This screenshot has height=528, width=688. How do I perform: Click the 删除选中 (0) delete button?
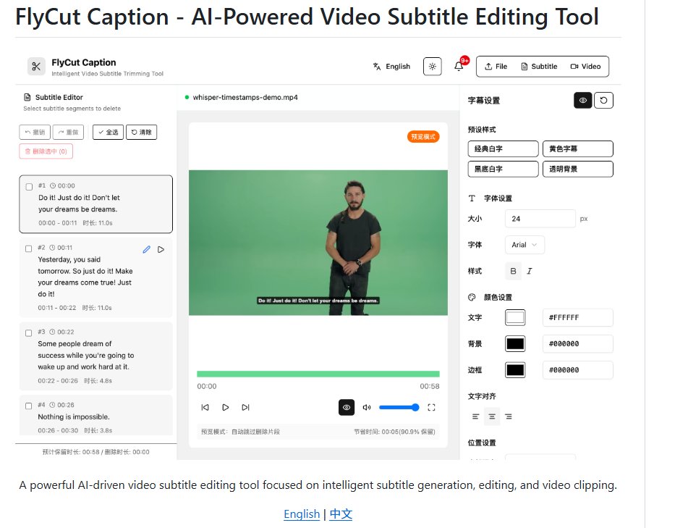click(46, 151)
